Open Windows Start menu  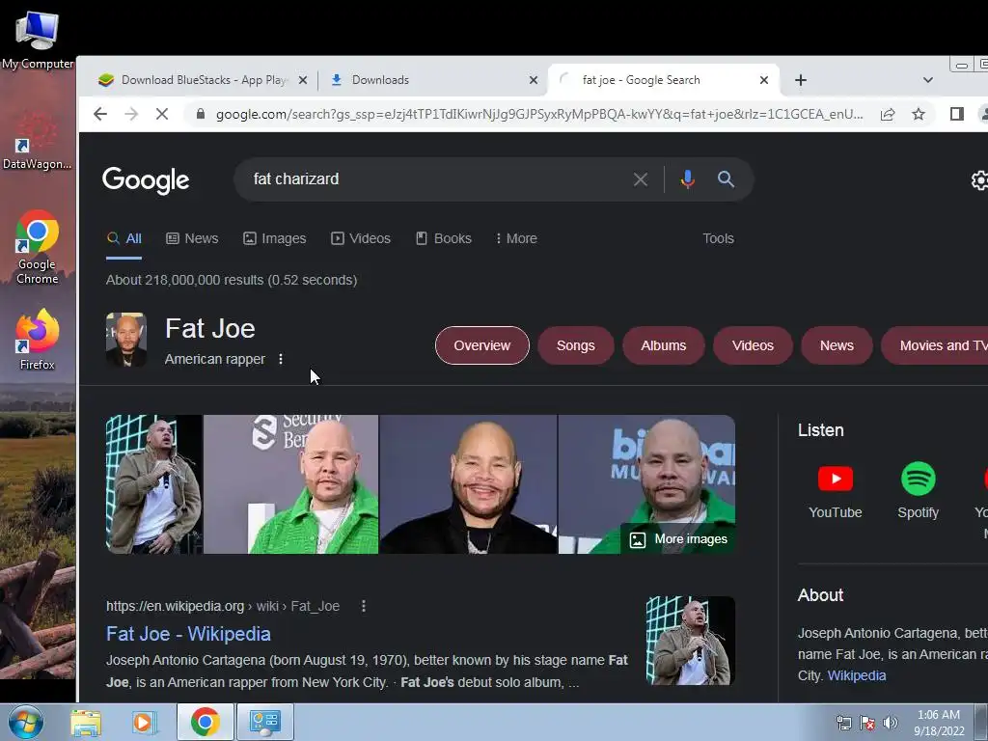tap(25, 722)
